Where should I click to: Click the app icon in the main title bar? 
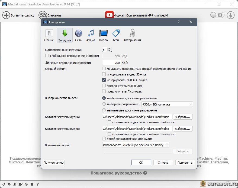(5, 4)
